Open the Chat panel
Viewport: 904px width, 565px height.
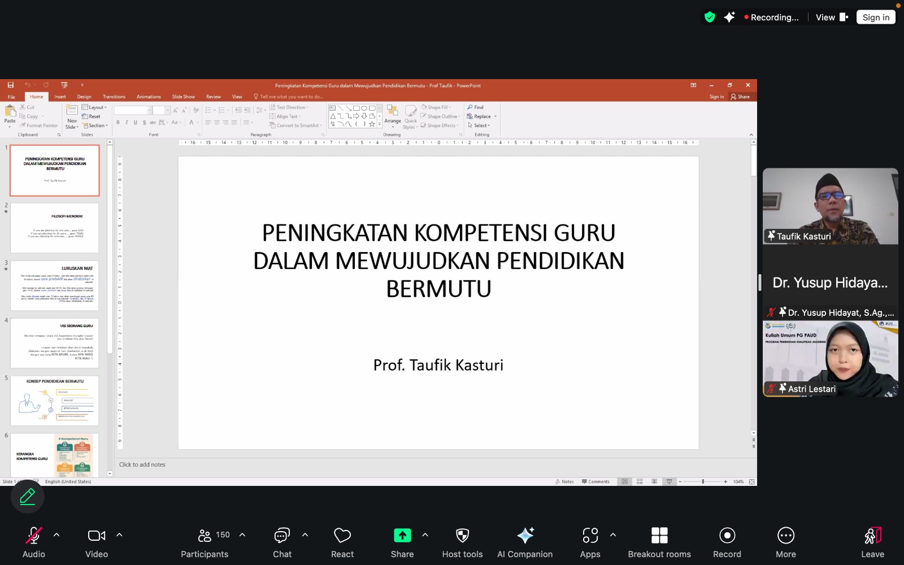(x=282, y=542)
